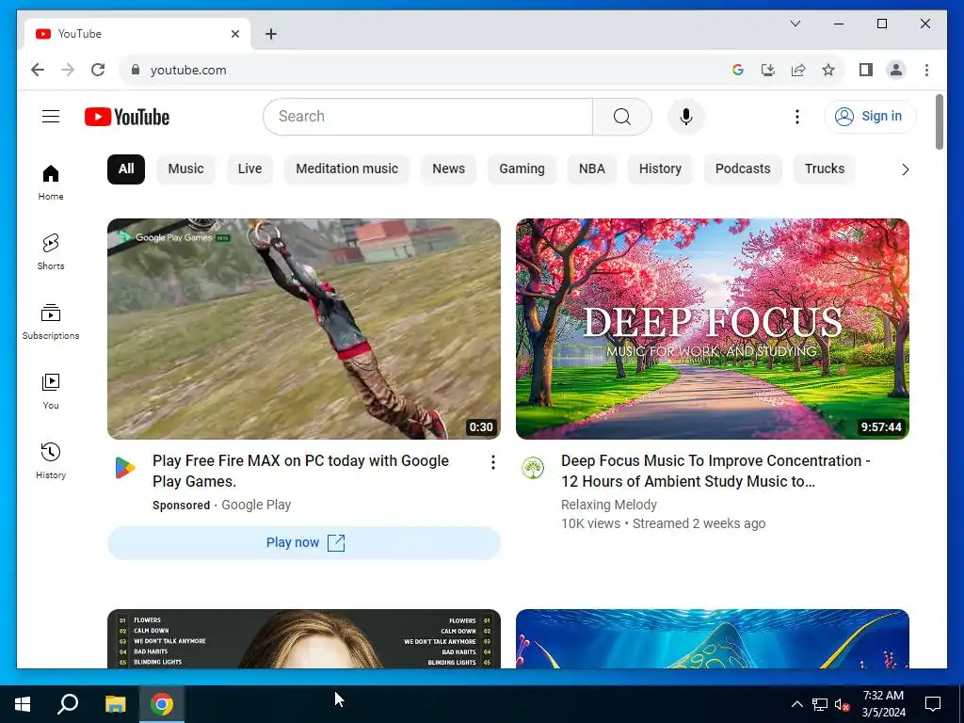
Task: Click the browser back arrow
Action: pos(38,70)
